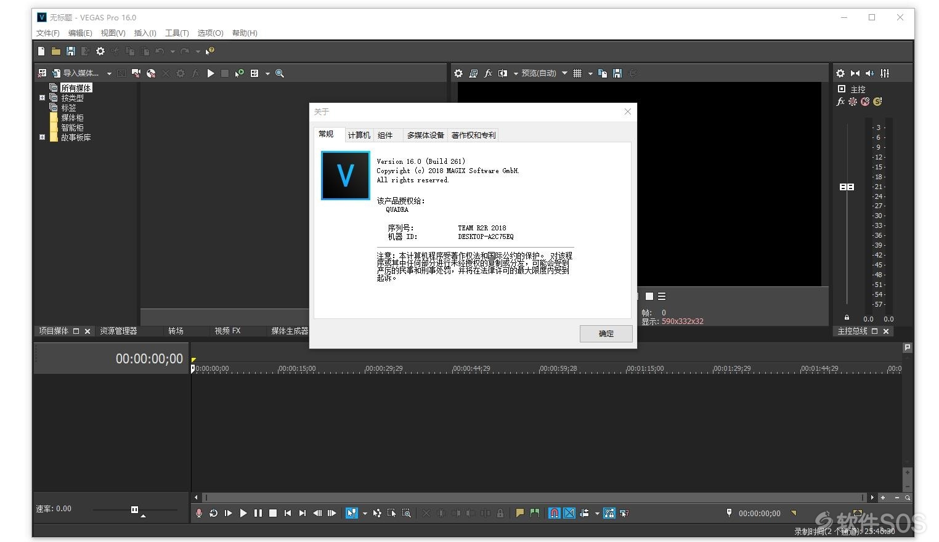This screenshot has width=939, height=542.
Task: Expand the 按类型 tree node
Action: 42,98
